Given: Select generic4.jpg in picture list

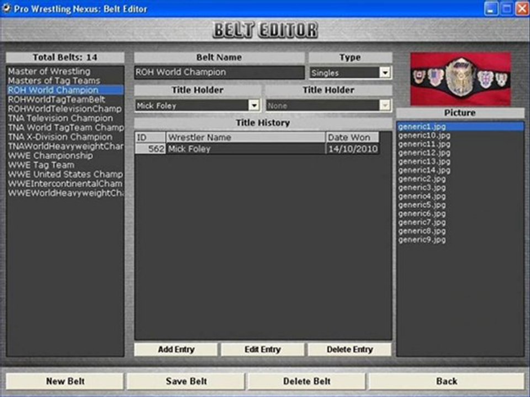Looking at the screenshot, I should point(460,196).
